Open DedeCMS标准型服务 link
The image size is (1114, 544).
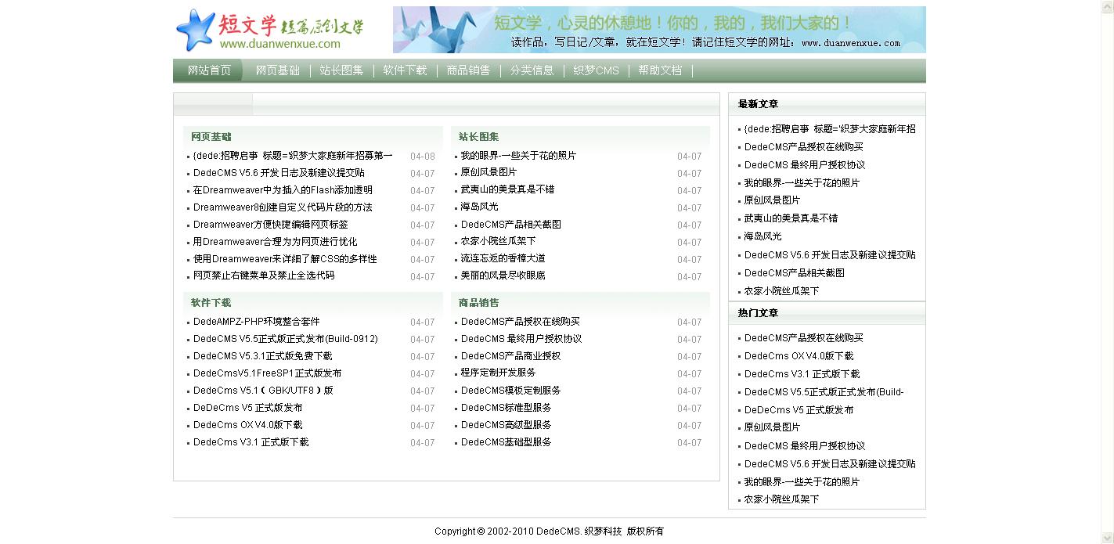[506, 408]
